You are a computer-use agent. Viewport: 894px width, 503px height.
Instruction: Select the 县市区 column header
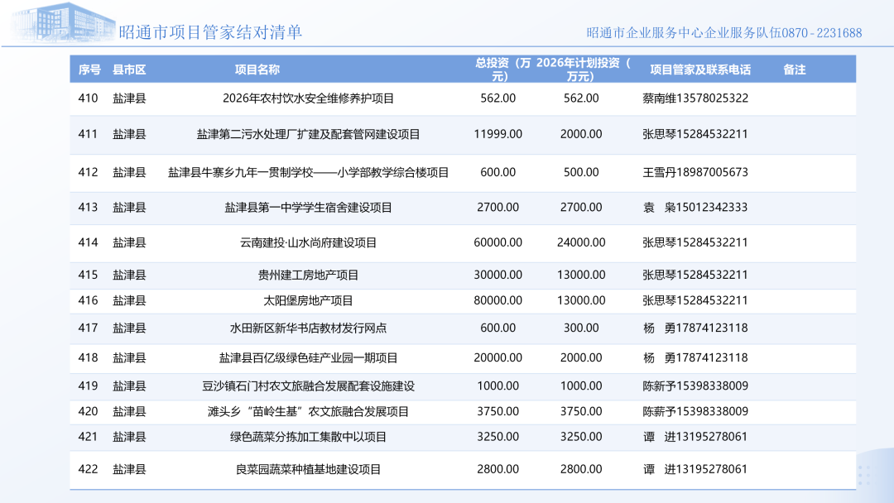[x=129, y=69]
